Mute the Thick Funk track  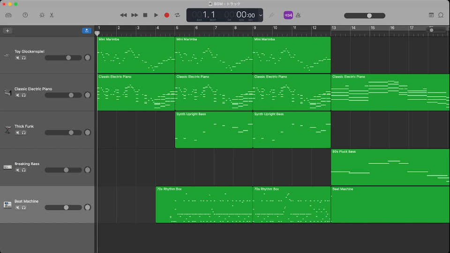(x=17, y=133)
